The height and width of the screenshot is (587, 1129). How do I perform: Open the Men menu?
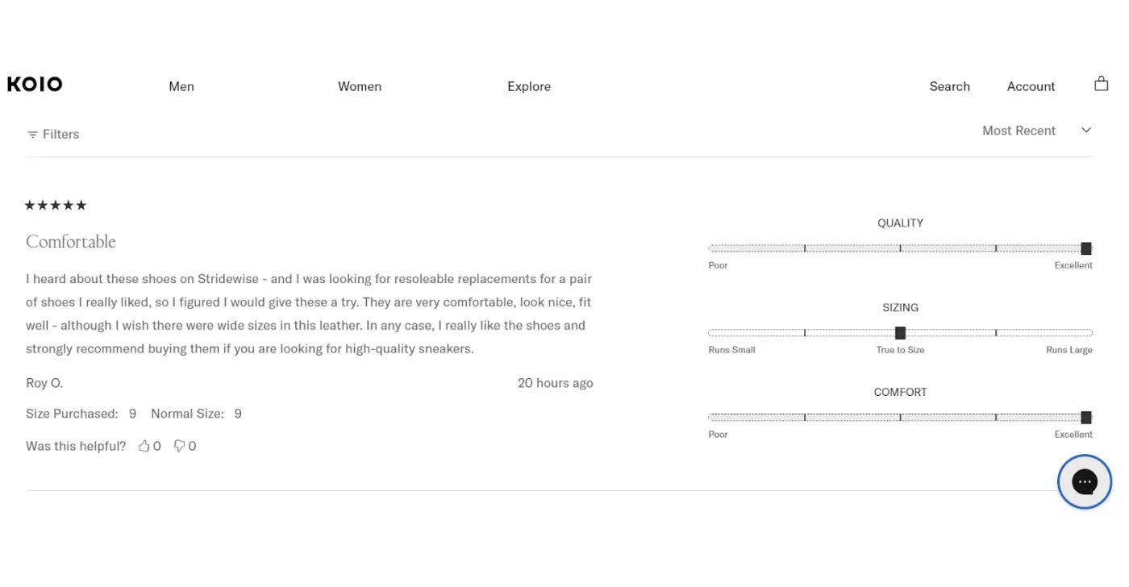tap(181, 86)
